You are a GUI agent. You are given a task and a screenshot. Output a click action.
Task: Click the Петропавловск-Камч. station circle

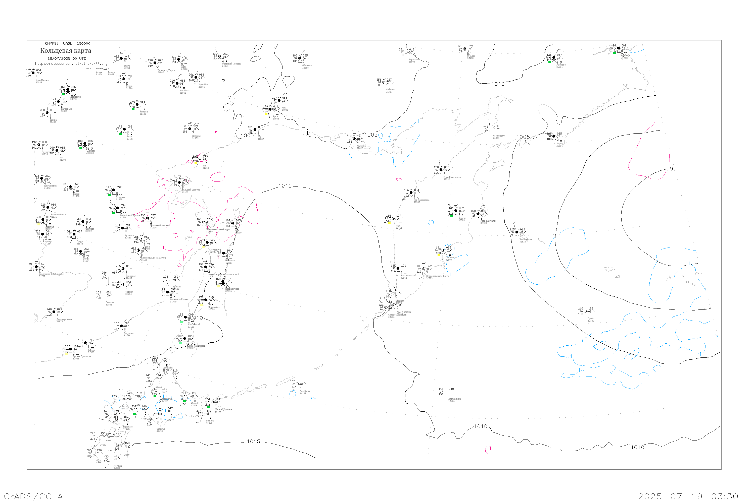click(x=424, y=269)
